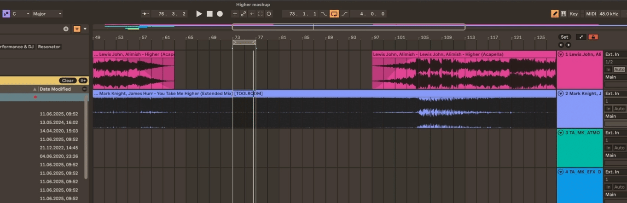The image size is (627, 203).
Task: Toggle the Follow playback arrow icon
Action: click(x=146, y=14)
